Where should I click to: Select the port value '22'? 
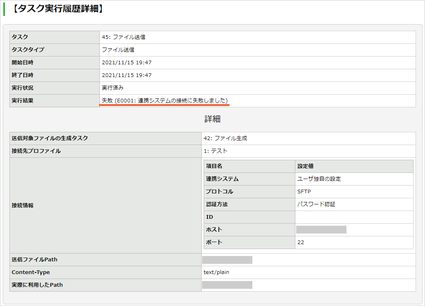[301, 243]
